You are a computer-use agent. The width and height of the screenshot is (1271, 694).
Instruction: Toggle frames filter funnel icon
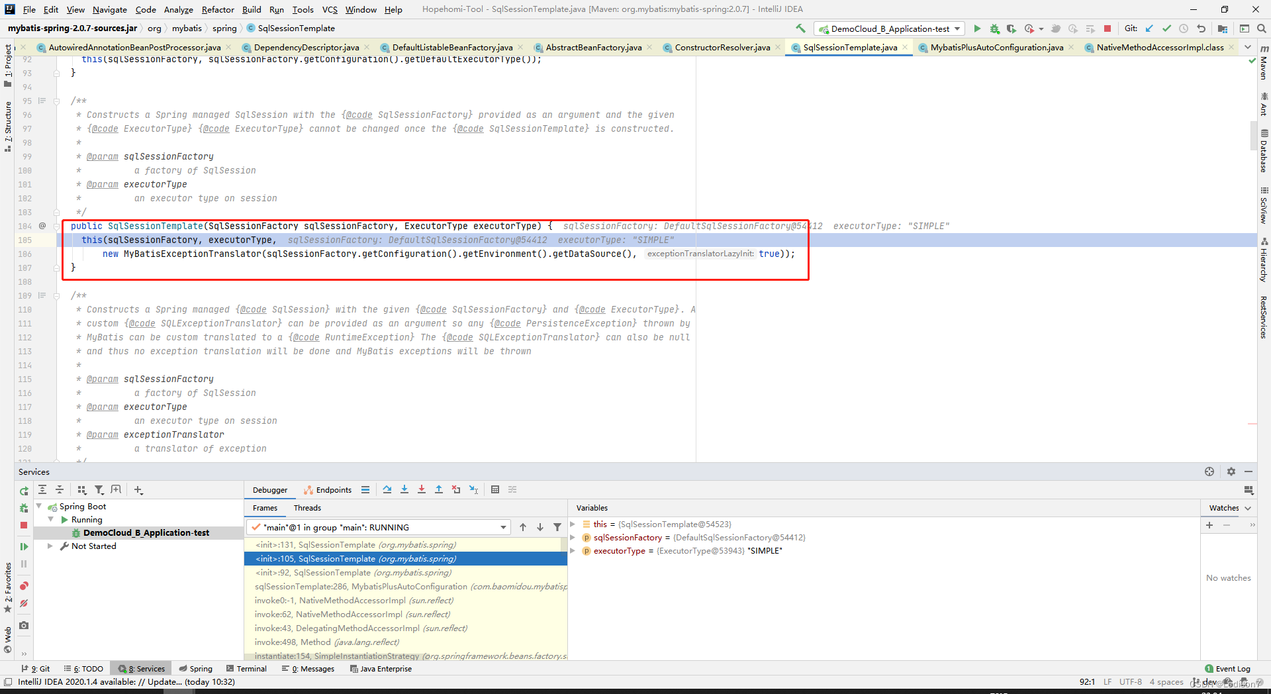(557, 527)
